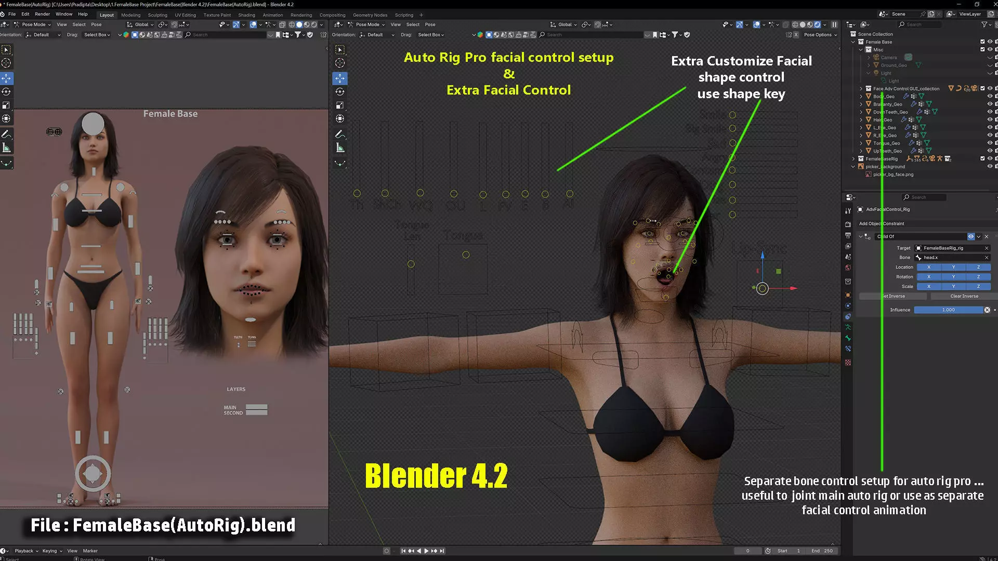Remove the Child Of constraint
The height and width of the screenshot is (561, 998).
click(x=987, y=236)
